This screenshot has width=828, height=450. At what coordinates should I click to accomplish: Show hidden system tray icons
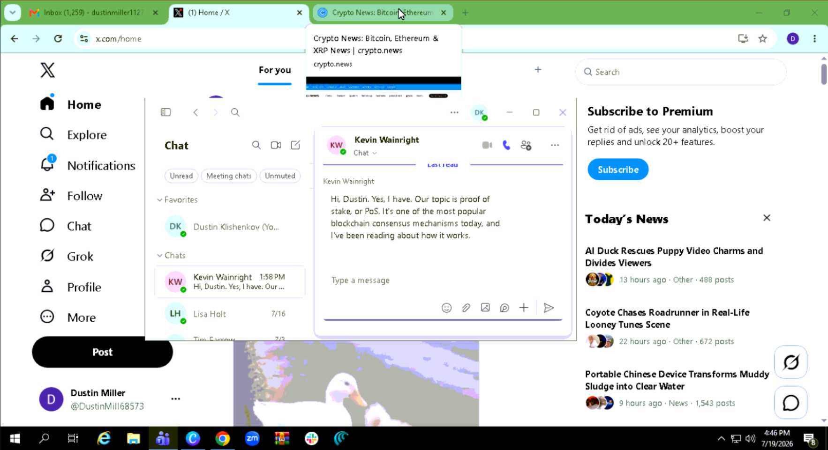pyautogui.click(x=721, y=438)
